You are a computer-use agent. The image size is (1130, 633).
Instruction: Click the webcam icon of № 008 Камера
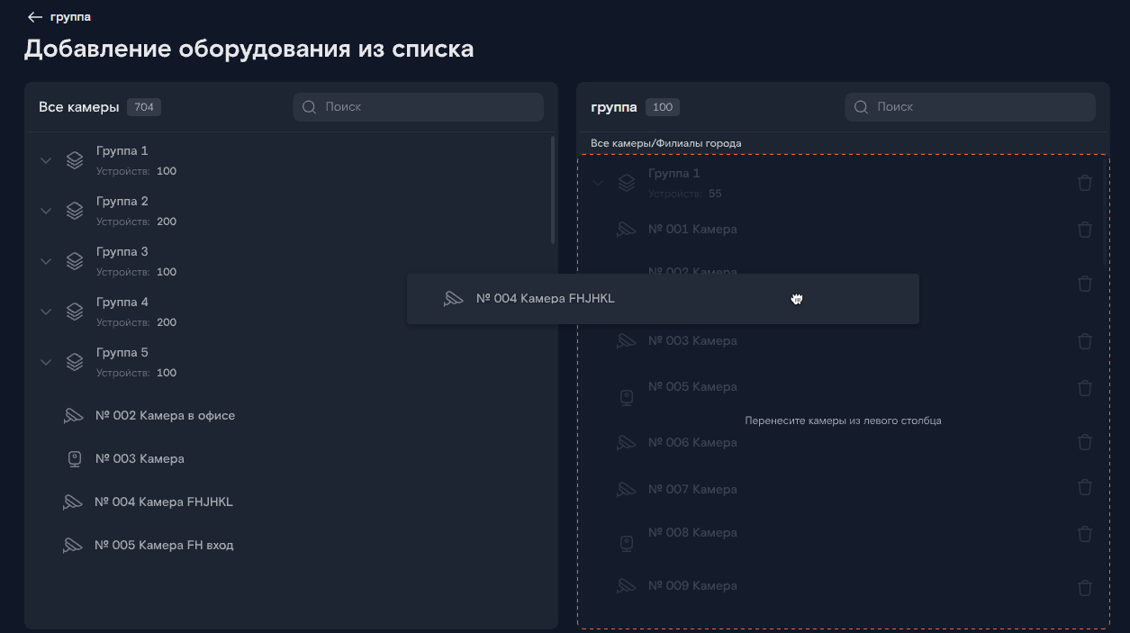point(627,543)
